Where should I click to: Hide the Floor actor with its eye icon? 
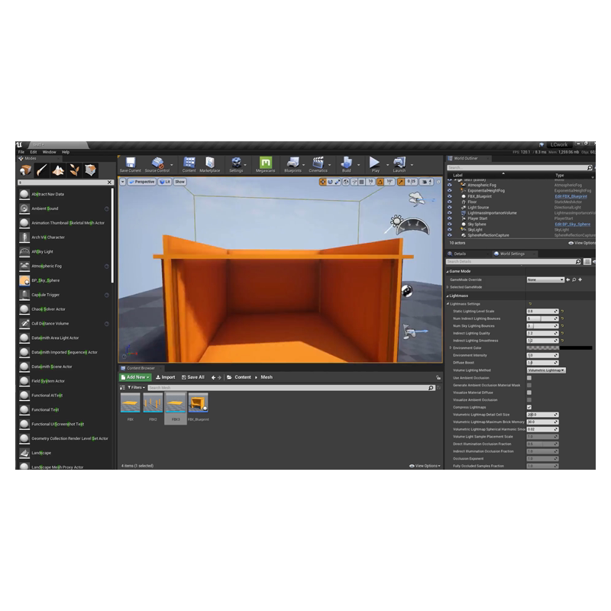[450, 202]
